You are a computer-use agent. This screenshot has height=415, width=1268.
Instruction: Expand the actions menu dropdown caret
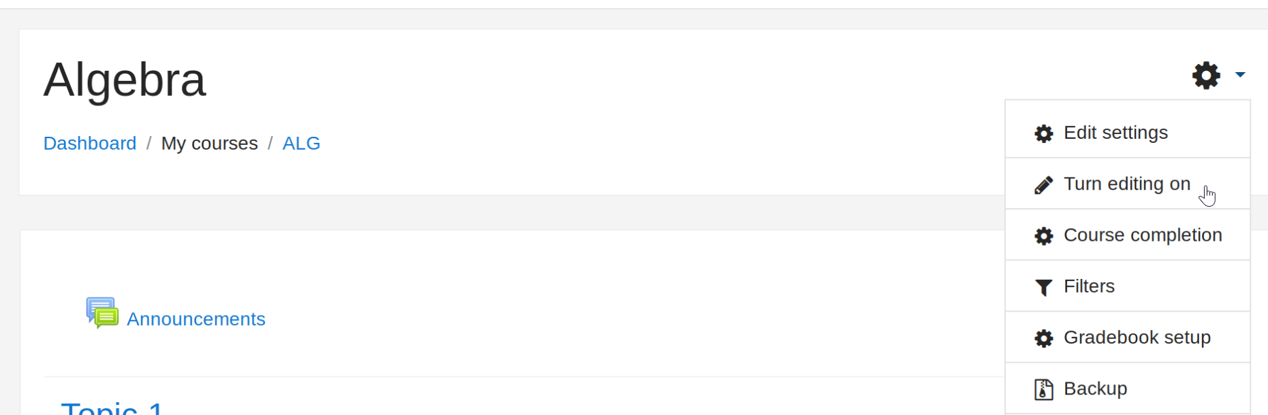1240,75
